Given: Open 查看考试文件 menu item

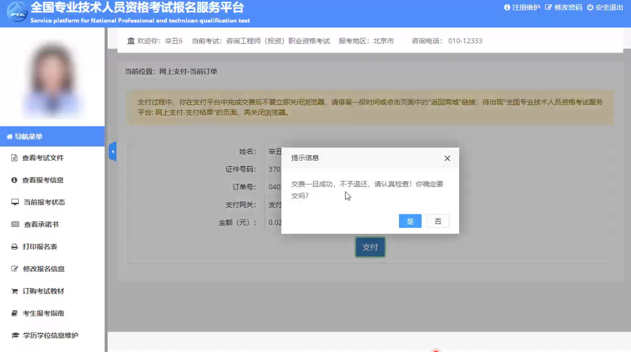Looking at the screenshot, I should 43,158.
